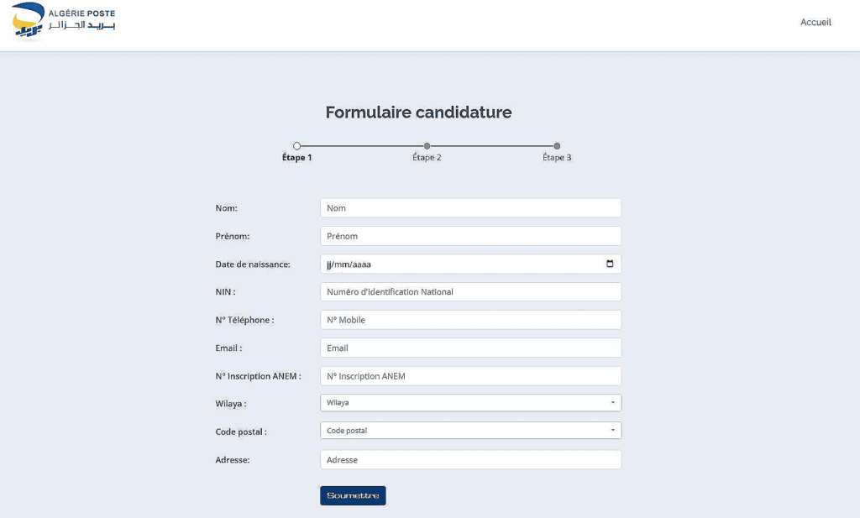Submit the form with Soumettre button
The width and height of the screenshot is (860, 518).
353,495
